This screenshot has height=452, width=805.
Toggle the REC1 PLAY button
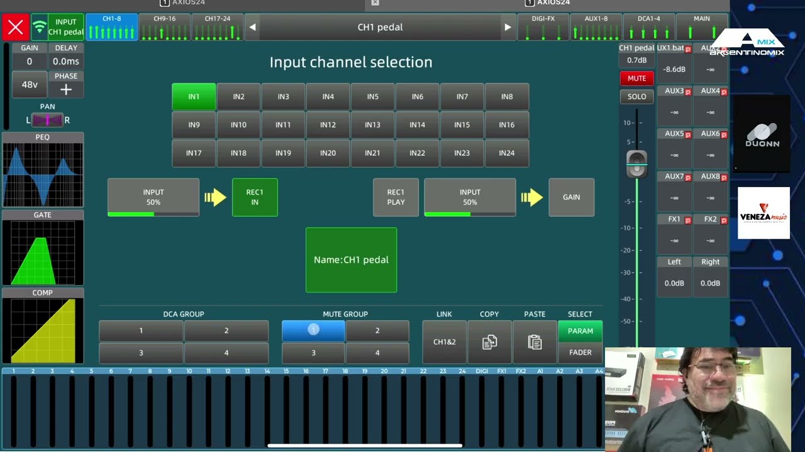click(x=396, y=197)
